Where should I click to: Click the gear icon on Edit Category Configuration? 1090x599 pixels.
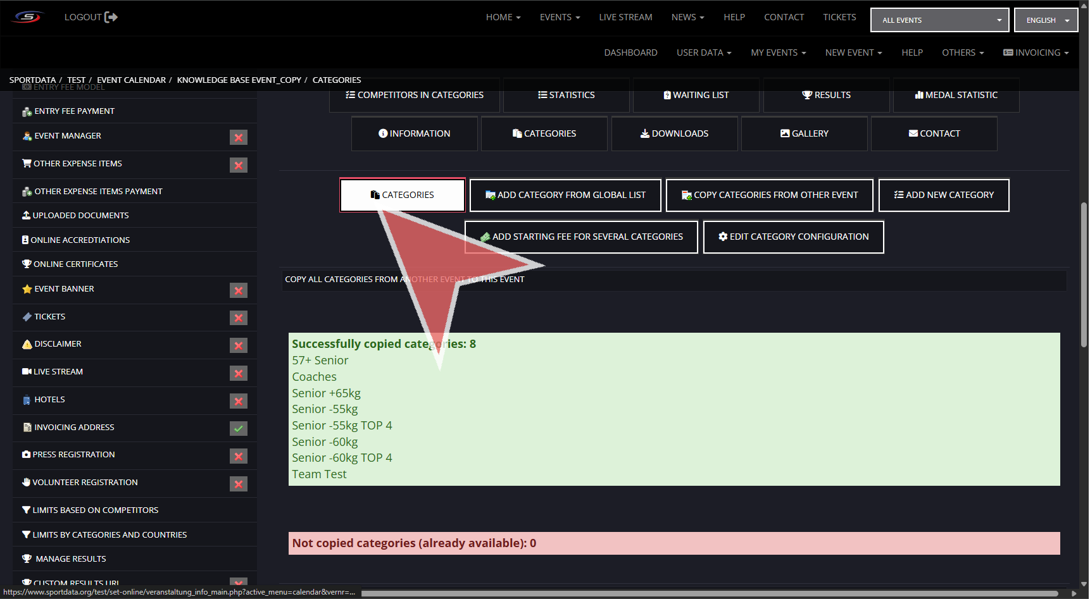coord(722,237)
